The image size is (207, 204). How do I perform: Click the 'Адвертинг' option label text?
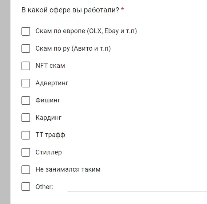pos(52,83)
